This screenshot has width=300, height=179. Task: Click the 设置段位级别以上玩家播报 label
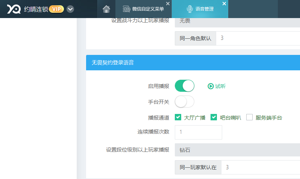[138, 150]
